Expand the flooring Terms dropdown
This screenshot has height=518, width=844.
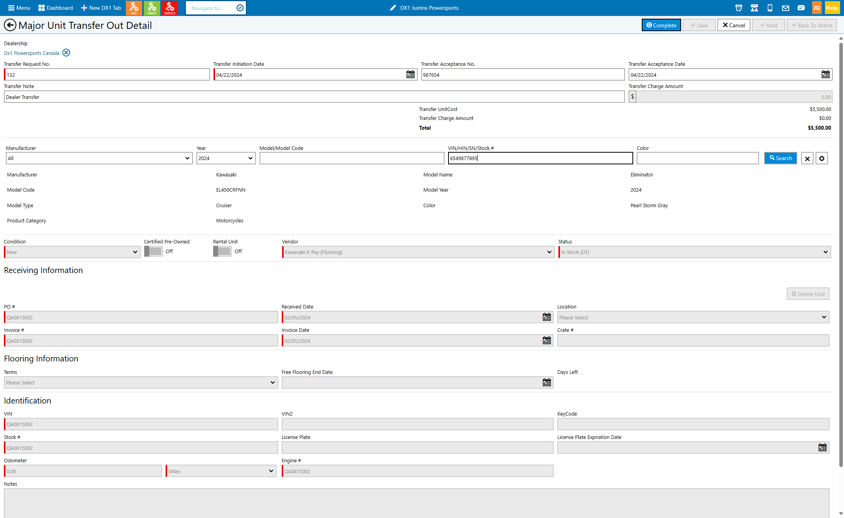click(x=141, y=382)
